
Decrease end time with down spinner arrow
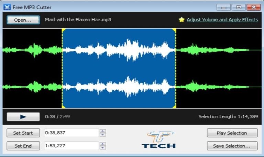(x=103, y=148)
